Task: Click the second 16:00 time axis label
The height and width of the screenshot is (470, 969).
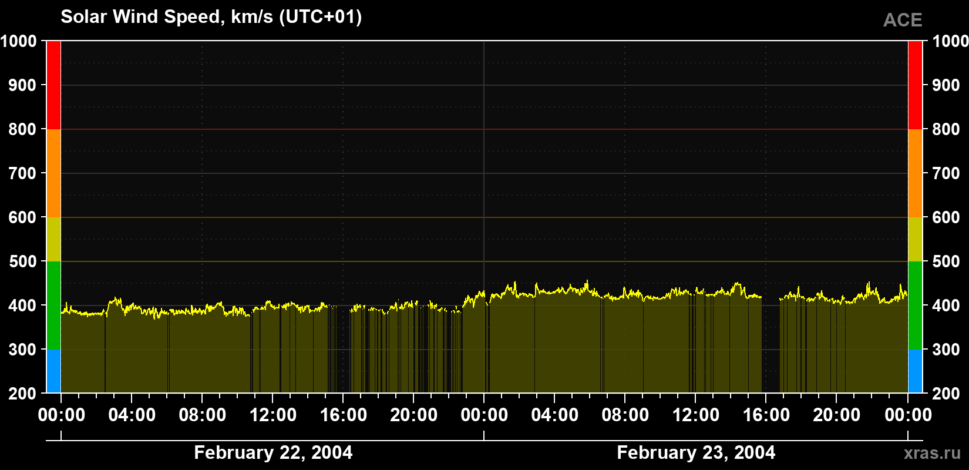Action: (766, 415)
